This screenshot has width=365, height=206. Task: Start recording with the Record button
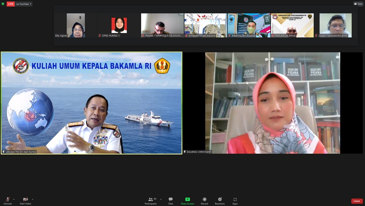pyautogui.click(x=204, y=201)
